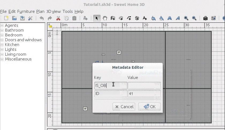Save the current home
225x130 pixels.
click(22, 18)
